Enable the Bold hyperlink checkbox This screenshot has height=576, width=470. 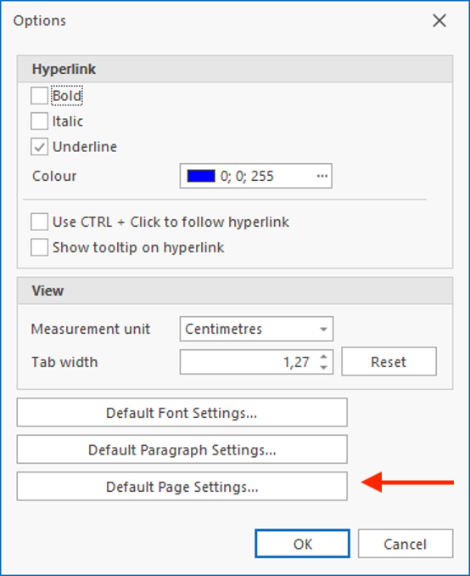pyautogui.click(x=39, y=96)
